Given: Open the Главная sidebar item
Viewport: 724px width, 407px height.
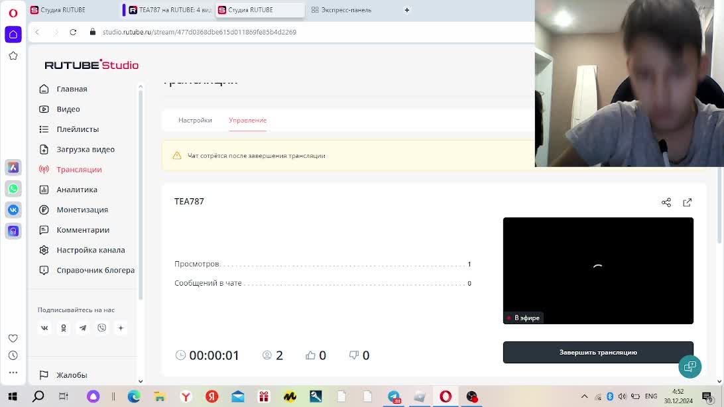Looking at the screenshot, I should tap(63, 89).
